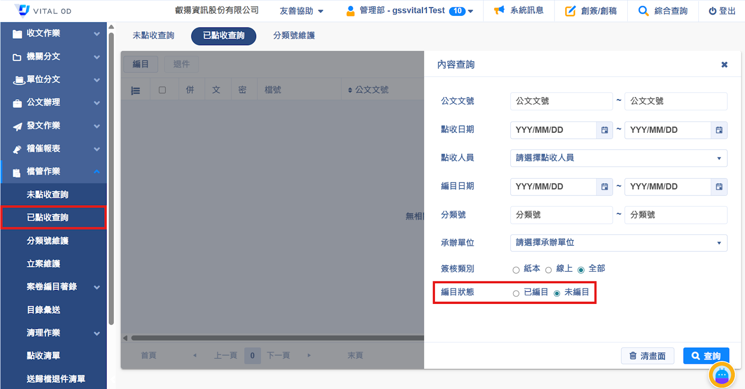Open the chatbot assistant icon

[x=721, y=375]
